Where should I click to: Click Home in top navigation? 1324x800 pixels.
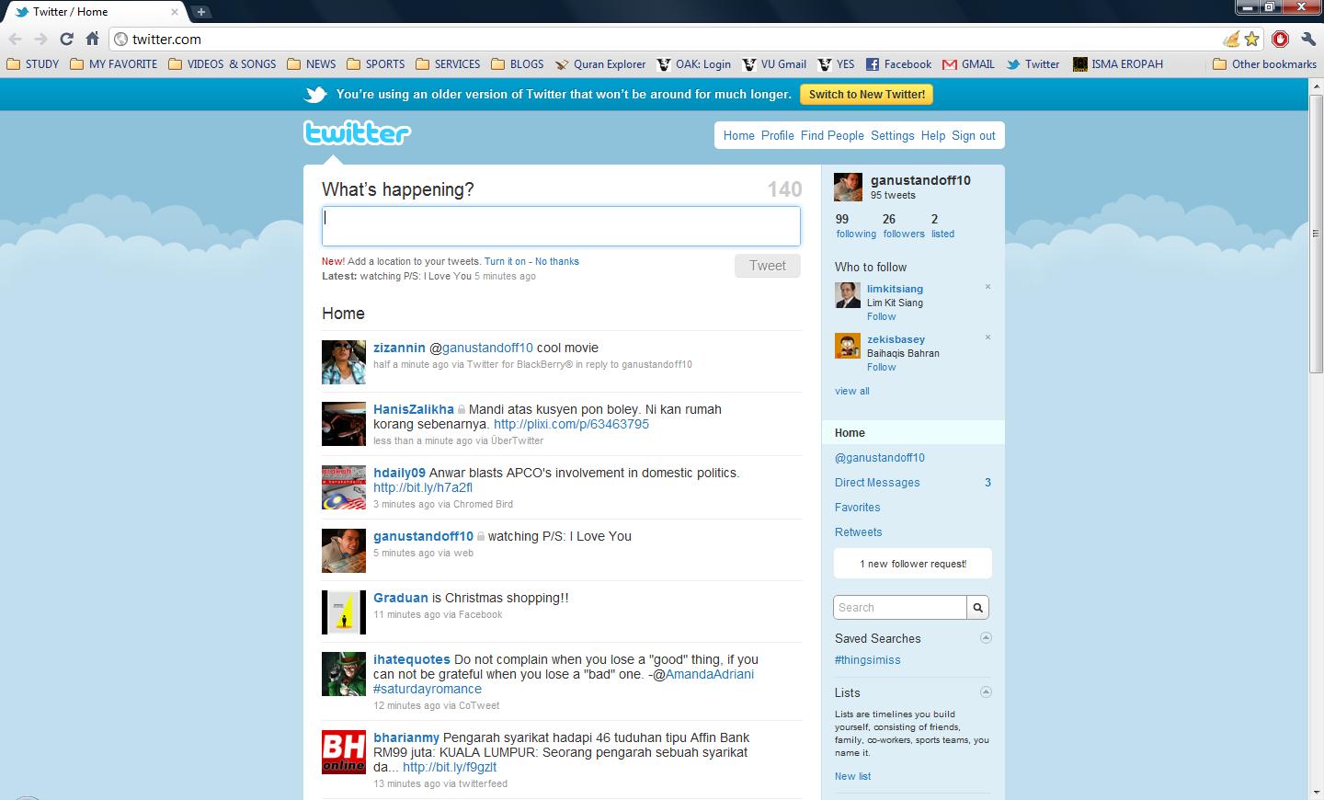click(738, 135)
